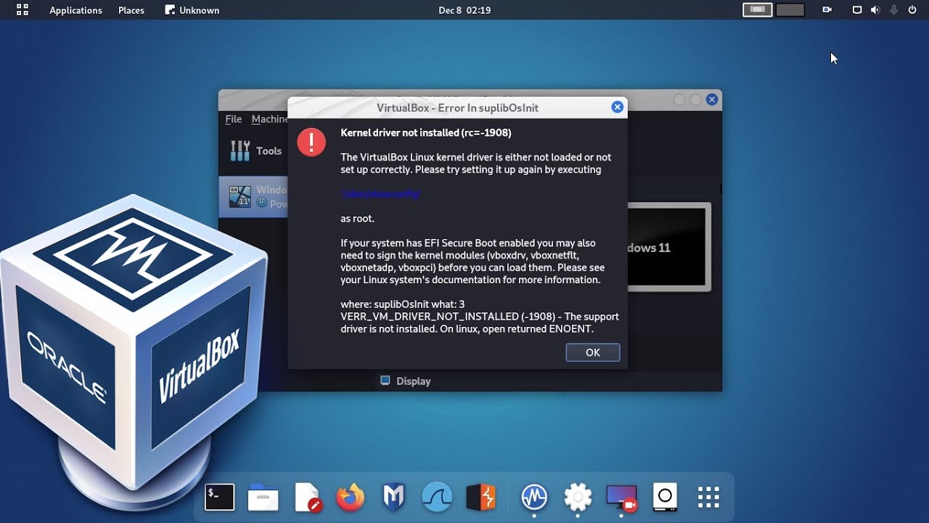Close the VirtualBox Manager window
The width and height of the screenshot is (929, 523).
pos(712,100)
